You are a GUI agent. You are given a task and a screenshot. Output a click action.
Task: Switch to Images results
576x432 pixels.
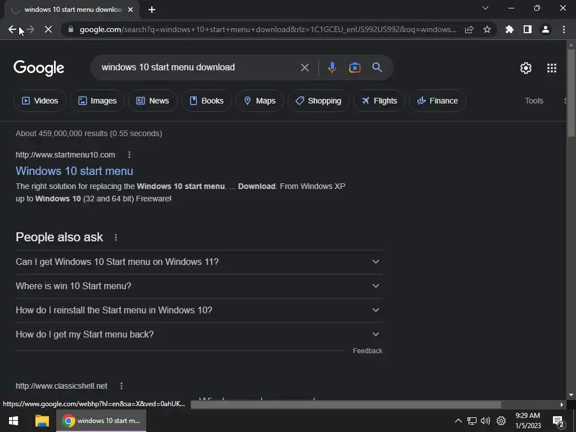(97, 101)
